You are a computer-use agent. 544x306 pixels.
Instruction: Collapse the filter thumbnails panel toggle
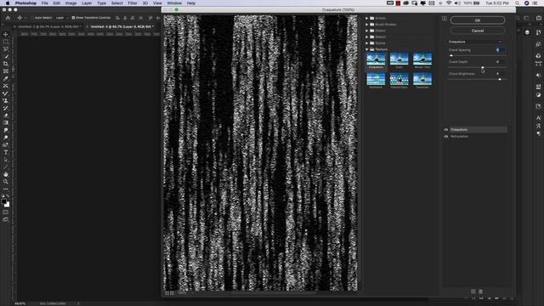445,19
